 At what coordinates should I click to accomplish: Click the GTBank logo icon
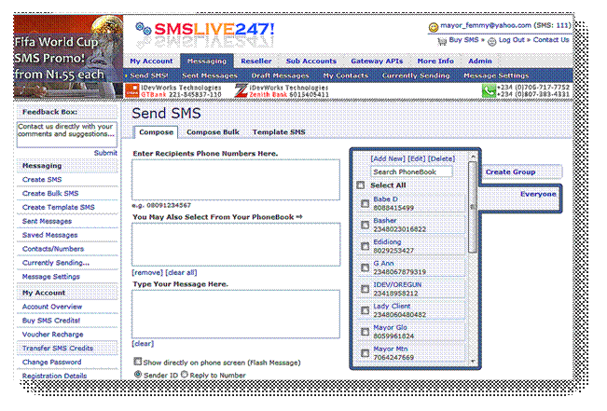(131, 89)
